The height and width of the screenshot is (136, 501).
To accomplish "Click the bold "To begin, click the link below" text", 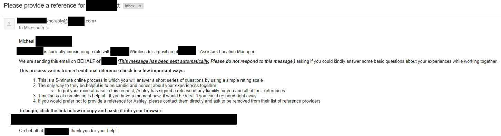I will click(x=91, y=111).
